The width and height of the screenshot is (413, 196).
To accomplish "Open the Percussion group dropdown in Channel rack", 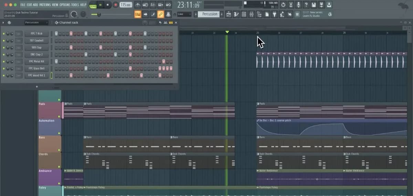I will [x=36, y=23].
